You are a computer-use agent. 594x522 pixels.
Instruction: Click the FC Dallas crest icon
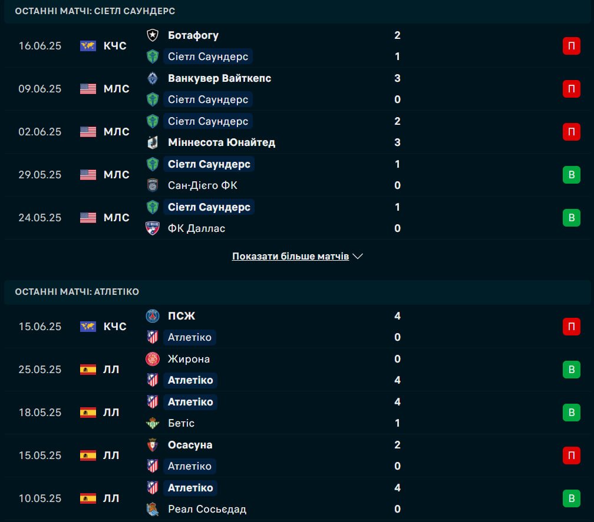pyautogui.click(x=153, y=228)
